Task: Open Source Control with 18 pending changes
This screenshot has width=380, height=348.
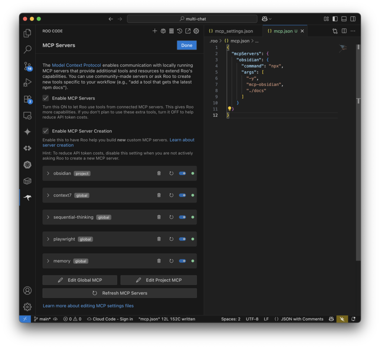Action: 27,66
